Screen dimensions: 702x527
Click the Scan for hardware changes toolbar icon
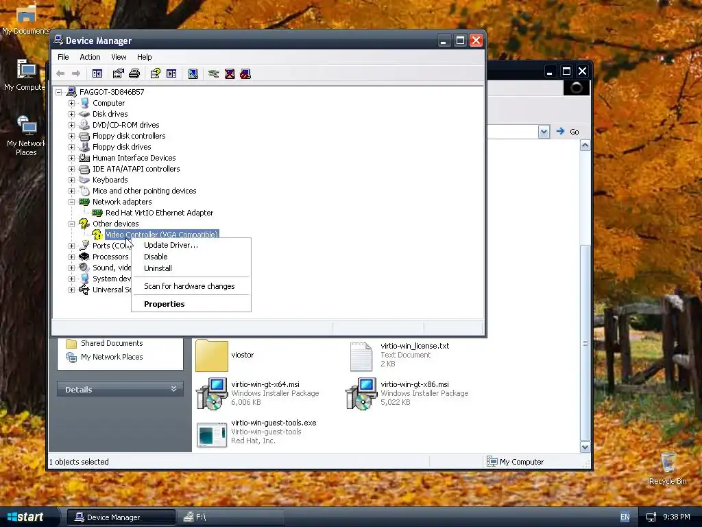[193, 73]
